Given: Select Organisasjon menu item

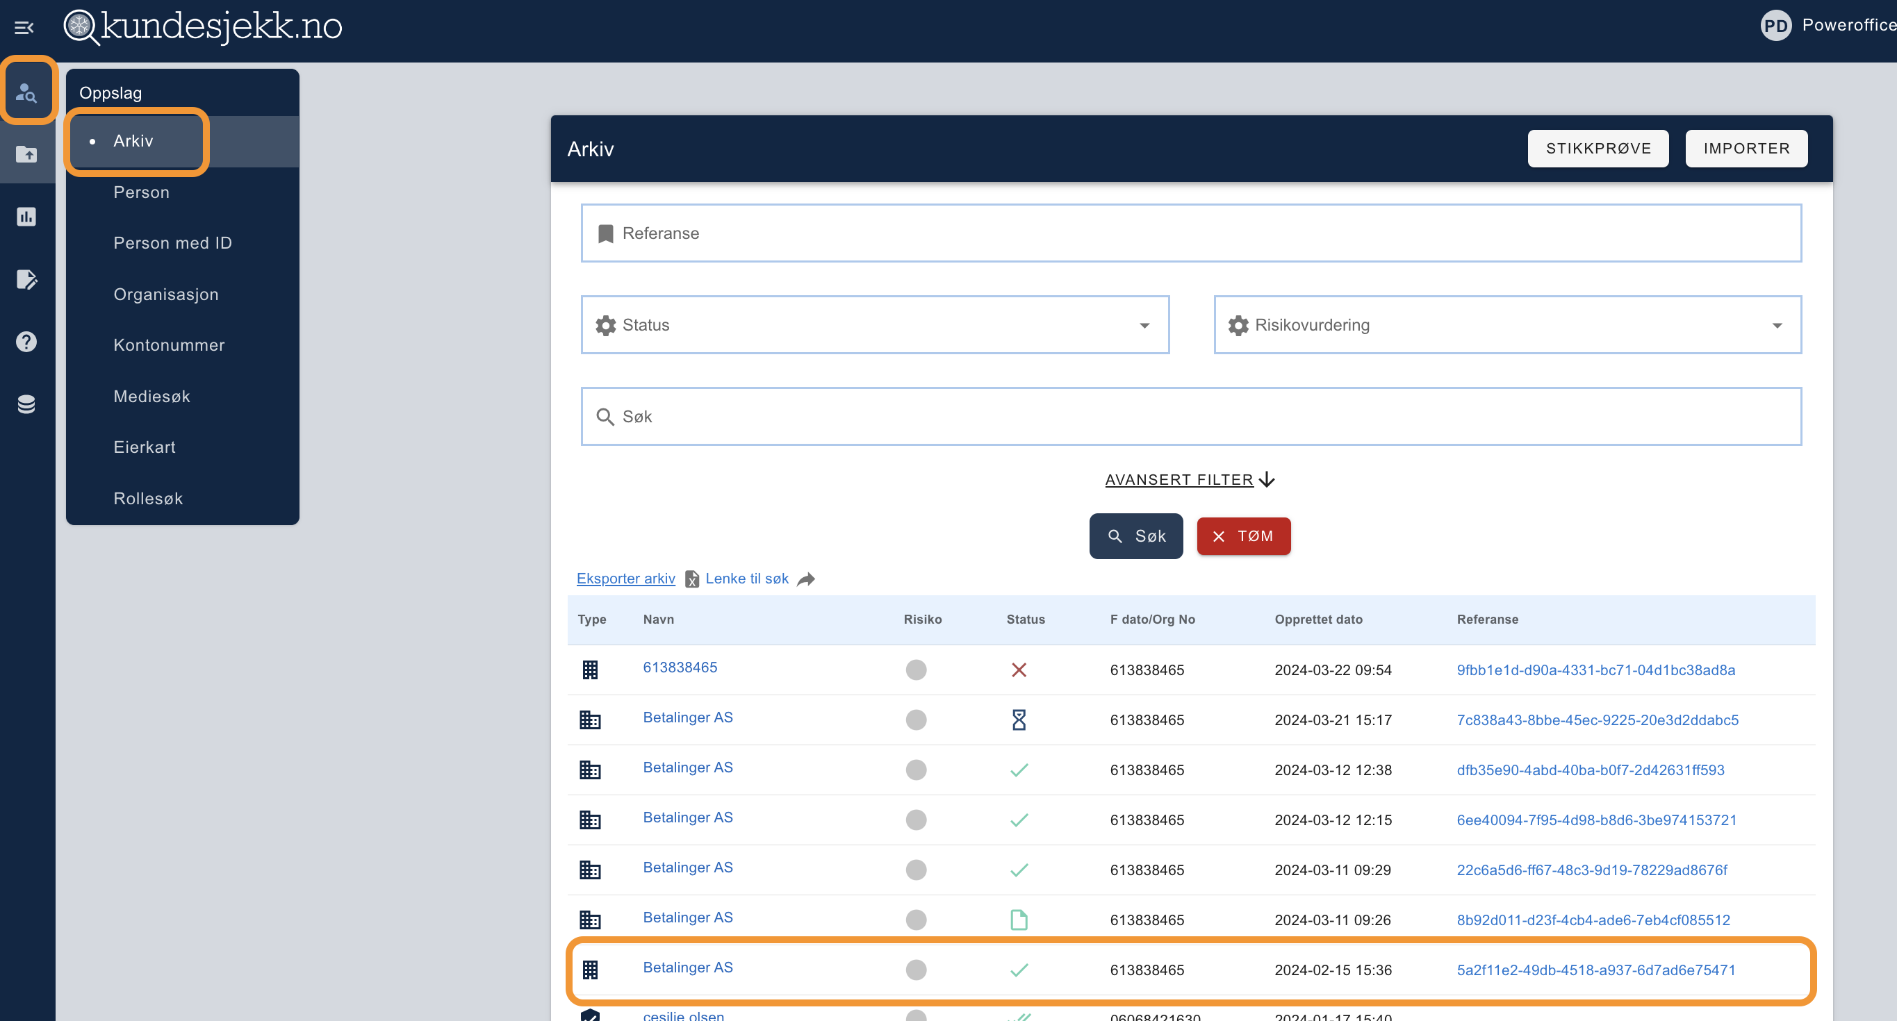Looking at the screenshot, I should (165, 294).
